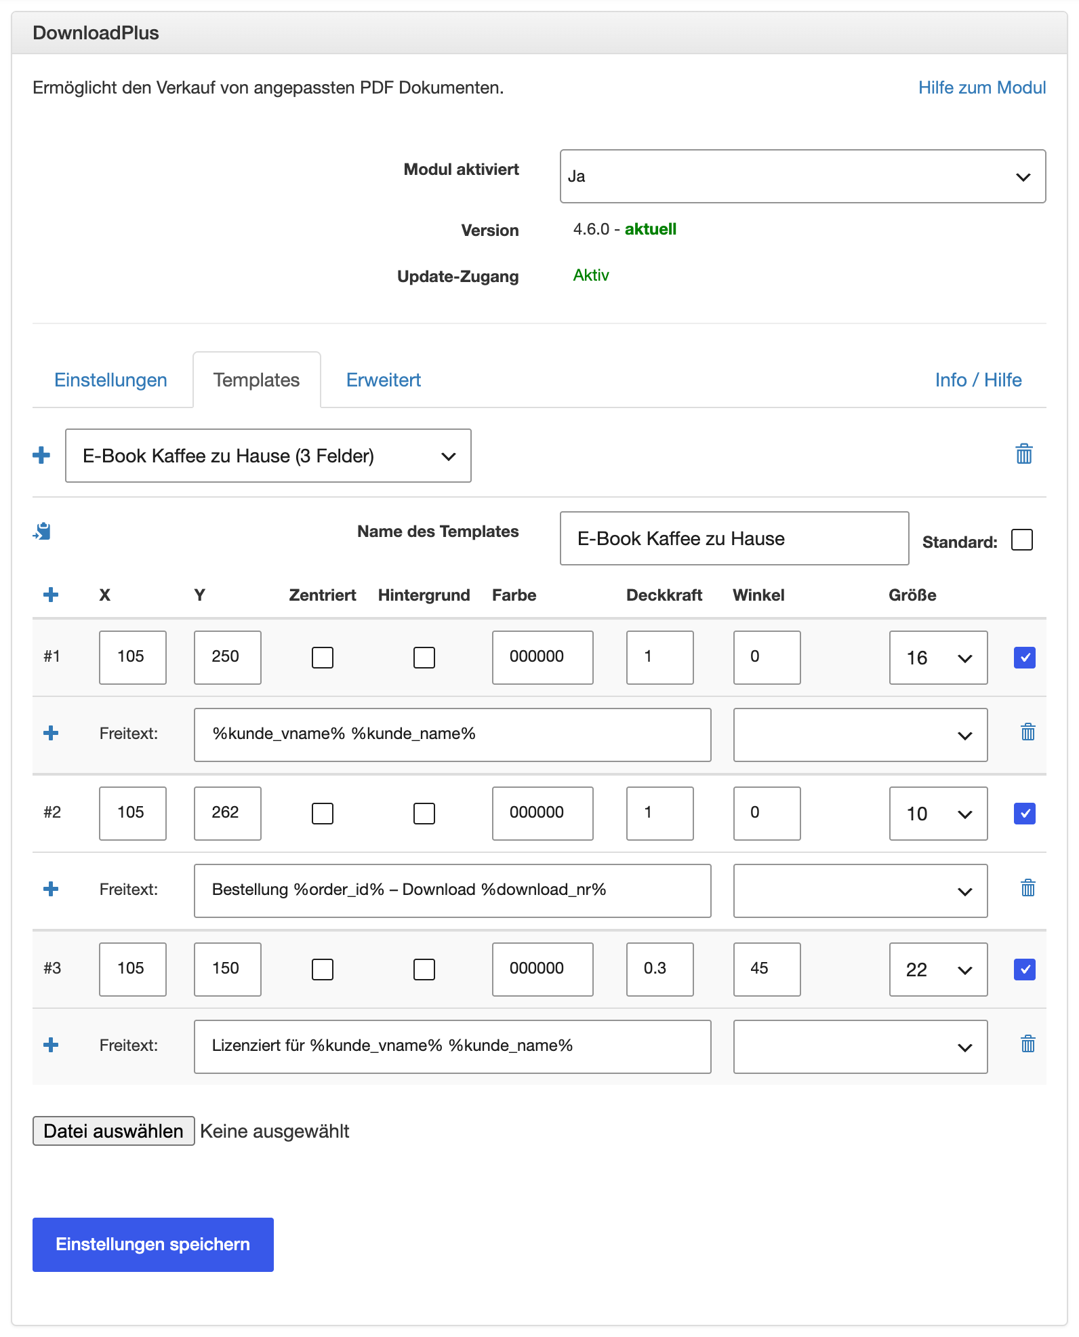Open the Größe dropdown for field #2
Image resolution: width=1079 pixels, height=1337 pixels.
pyautogui.click(x=938, y=814)
